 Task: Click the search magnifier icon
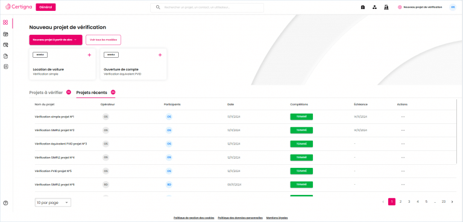tap(158, 7)
